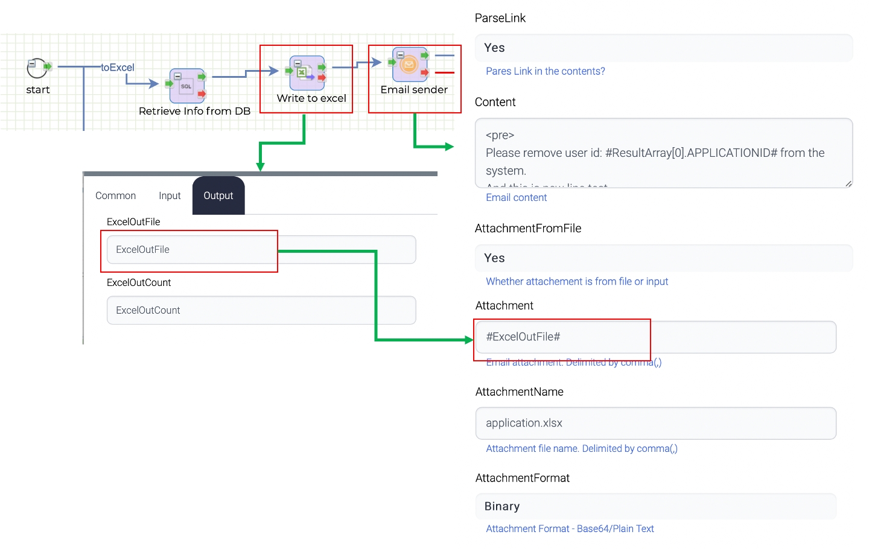Collapse the Retrieve Info from DB node

pos(177,76)
